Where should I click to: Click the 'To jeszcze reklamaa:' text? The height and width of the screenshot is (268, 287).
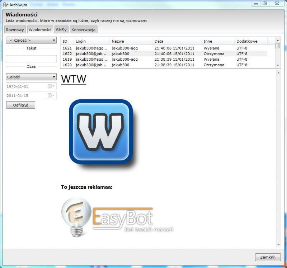pos(86,187)
